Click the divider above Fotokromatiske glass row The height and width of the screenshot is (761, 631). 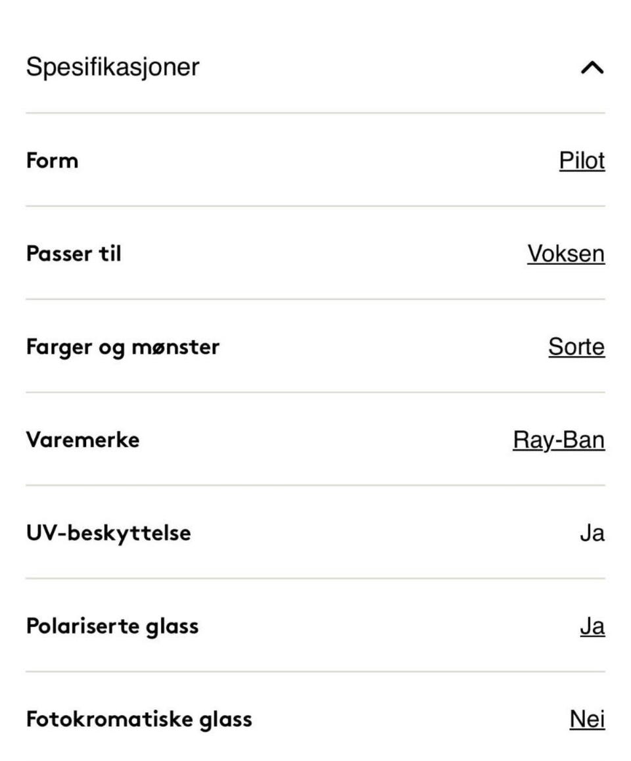[315, 672]
